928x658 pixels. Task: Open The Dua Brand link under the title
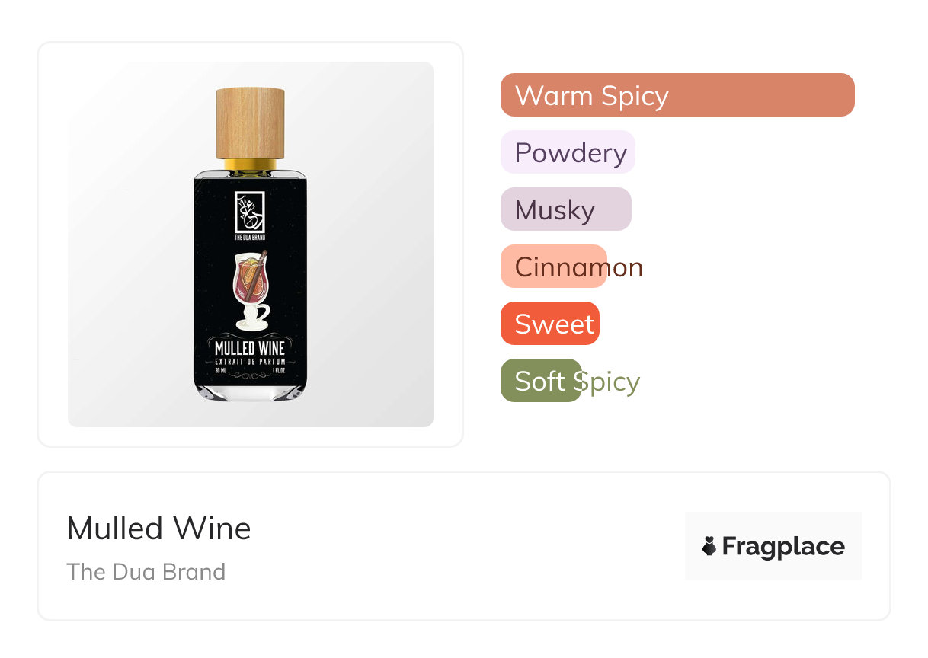tap(146, 571)
